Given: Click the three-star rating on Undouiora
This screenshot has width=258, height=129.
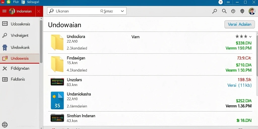Looking at the screenshot, I should pyautogui.click(x=241, y=36).
